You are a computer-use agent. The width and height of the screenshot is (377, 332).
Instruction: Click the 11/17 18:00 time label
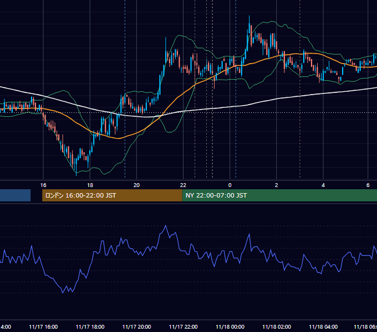90,327
